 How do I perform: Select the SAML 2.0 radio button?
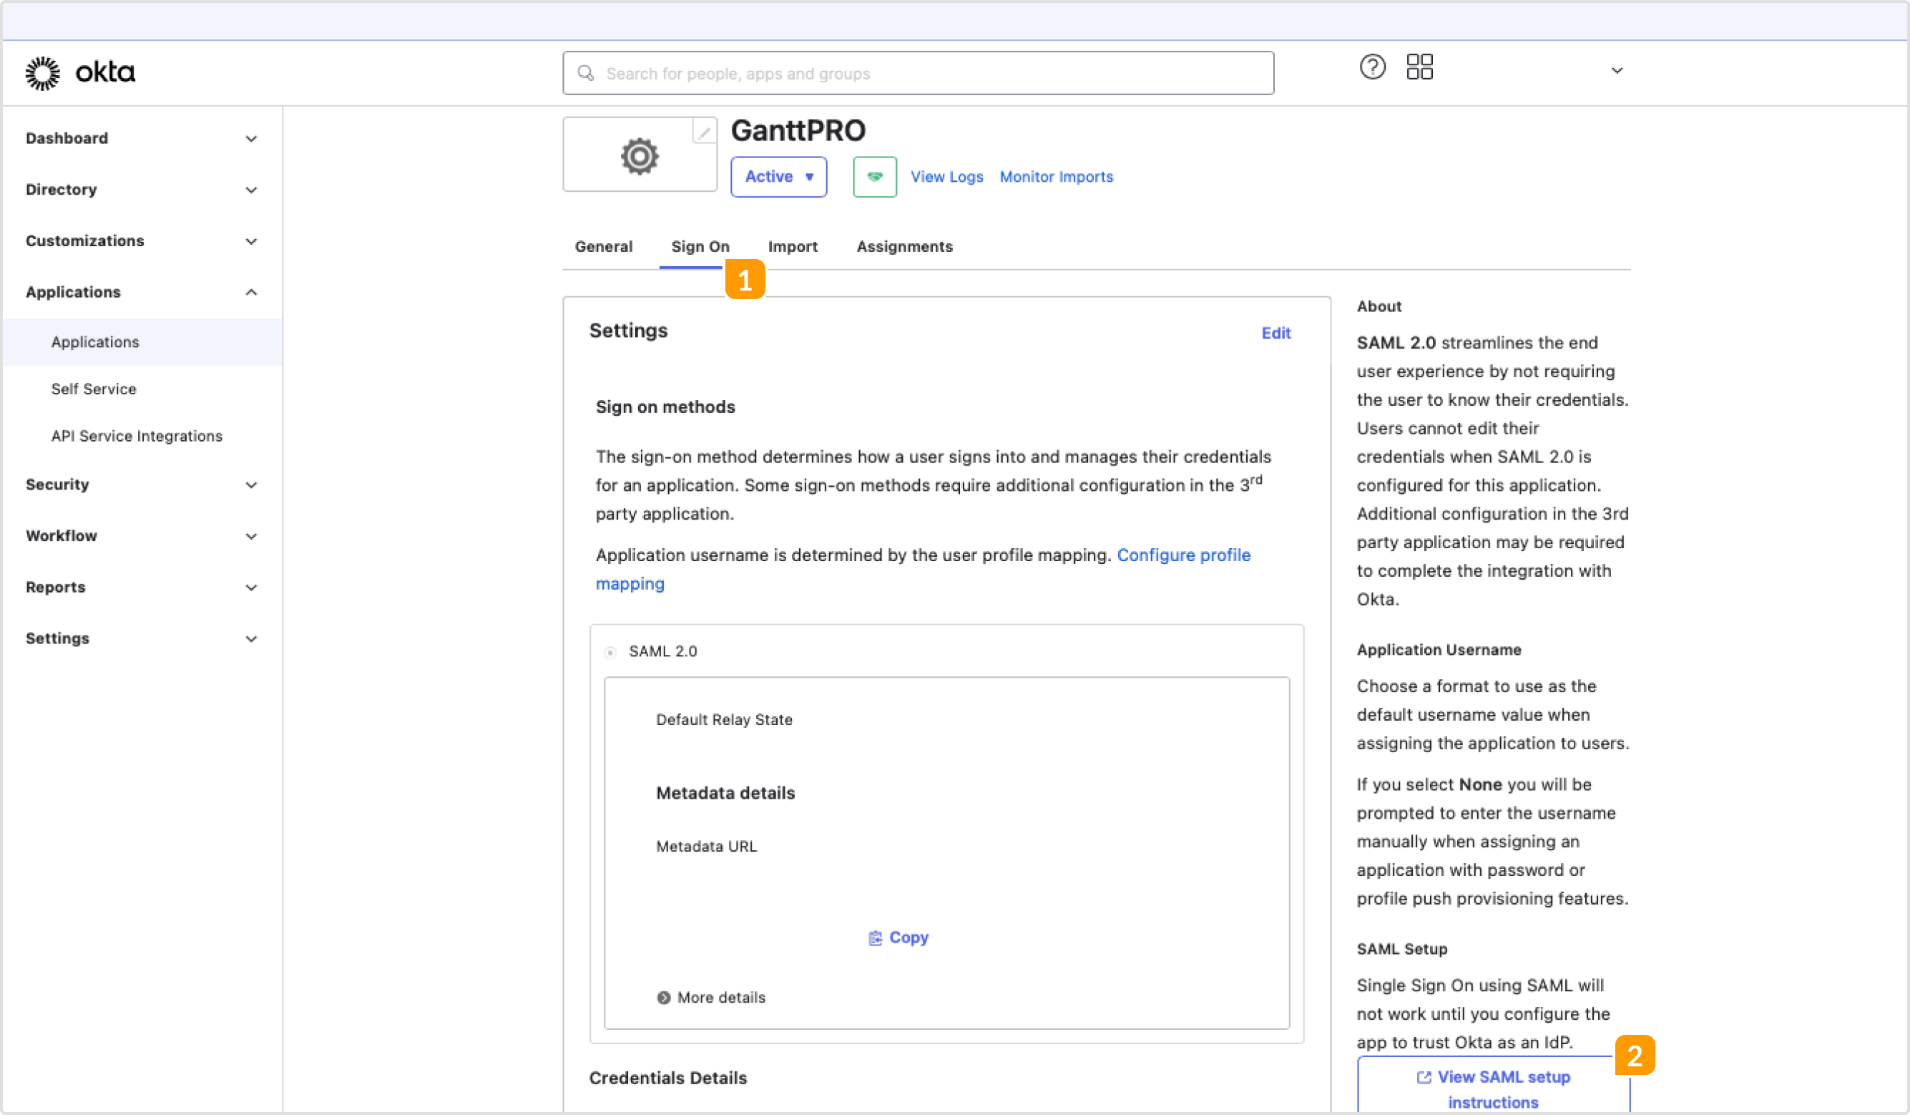coord(610,651)
